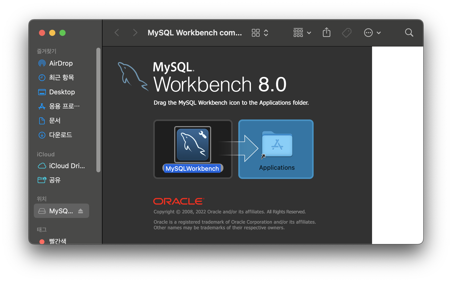Eject the MySQL disk image

click(x=81, y=211)
